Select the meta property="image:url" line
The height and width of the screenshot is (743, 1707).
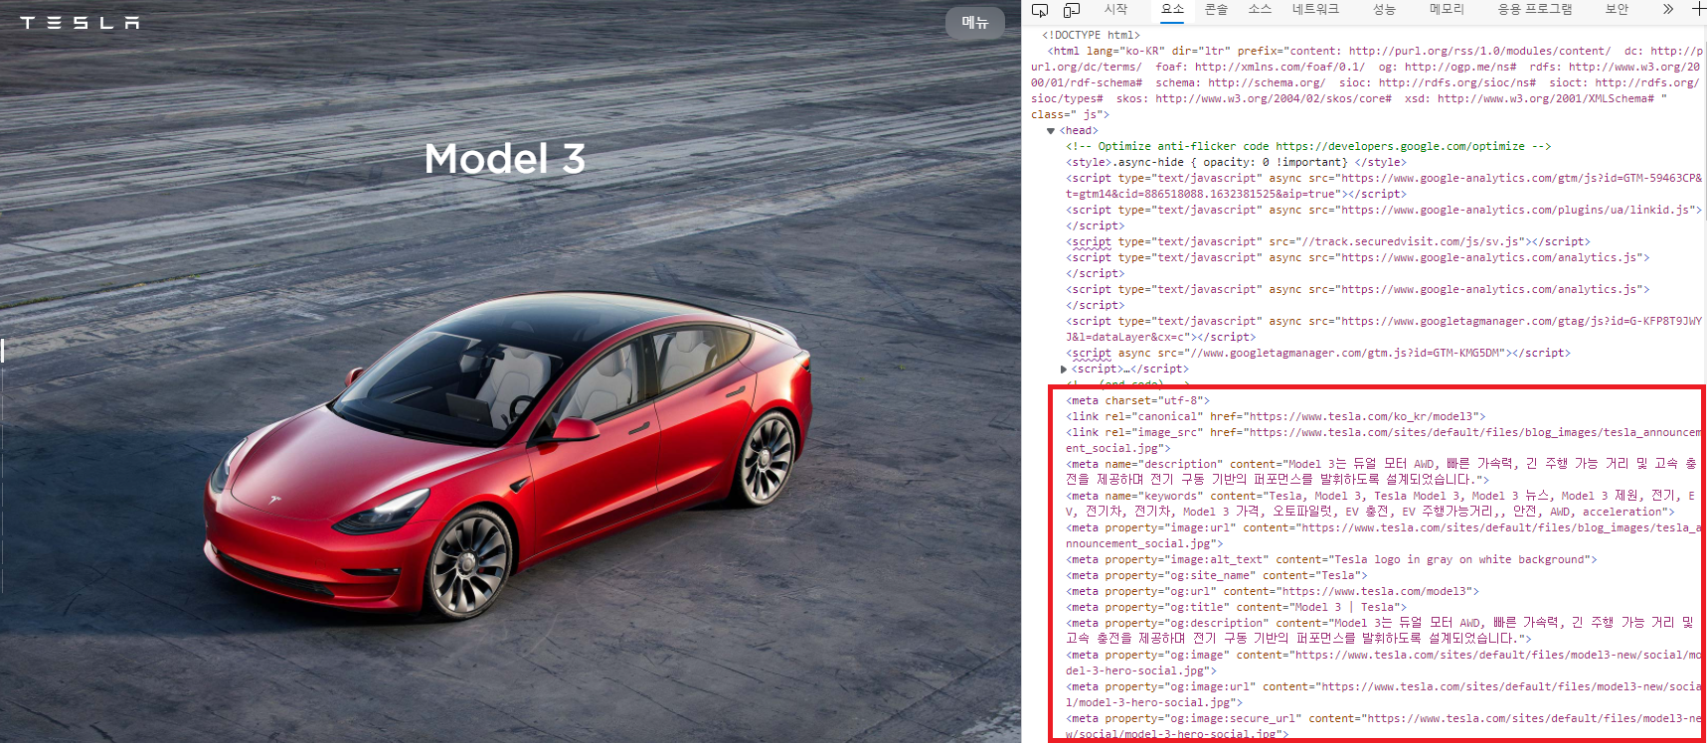coord(1383,535)
